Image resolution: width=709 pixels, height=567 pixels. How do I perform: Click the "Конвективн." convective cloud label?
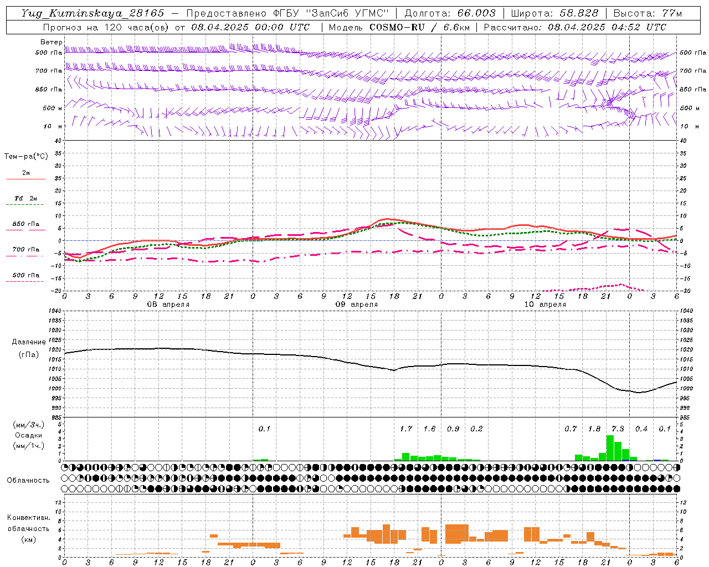28,518
